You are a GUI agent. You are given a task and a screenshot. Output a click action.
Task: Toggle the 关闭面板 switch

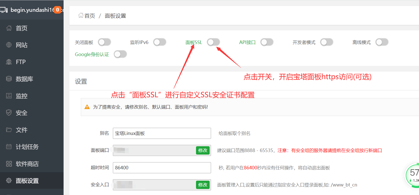pos(105,42)
